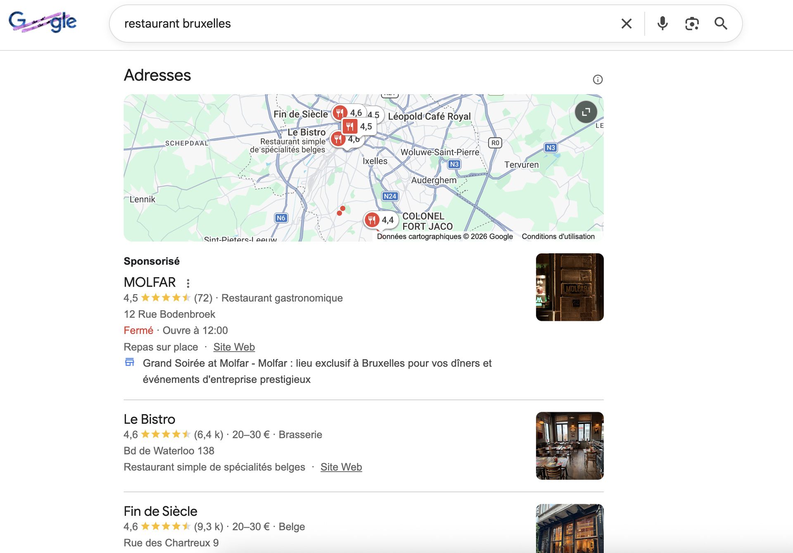
Task: Open Fin de Siècle listing title
Action: click(160, 511)
